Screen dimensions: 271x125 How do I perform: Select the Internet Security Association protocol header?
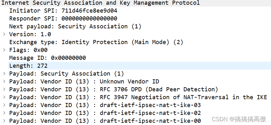100,3
